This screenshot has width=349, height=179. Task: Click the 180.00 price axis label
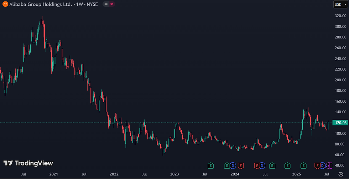click(341, 91)
